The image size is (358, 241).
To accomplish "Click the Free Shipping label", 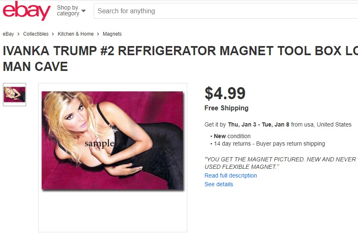I will [x=226, y=108].
